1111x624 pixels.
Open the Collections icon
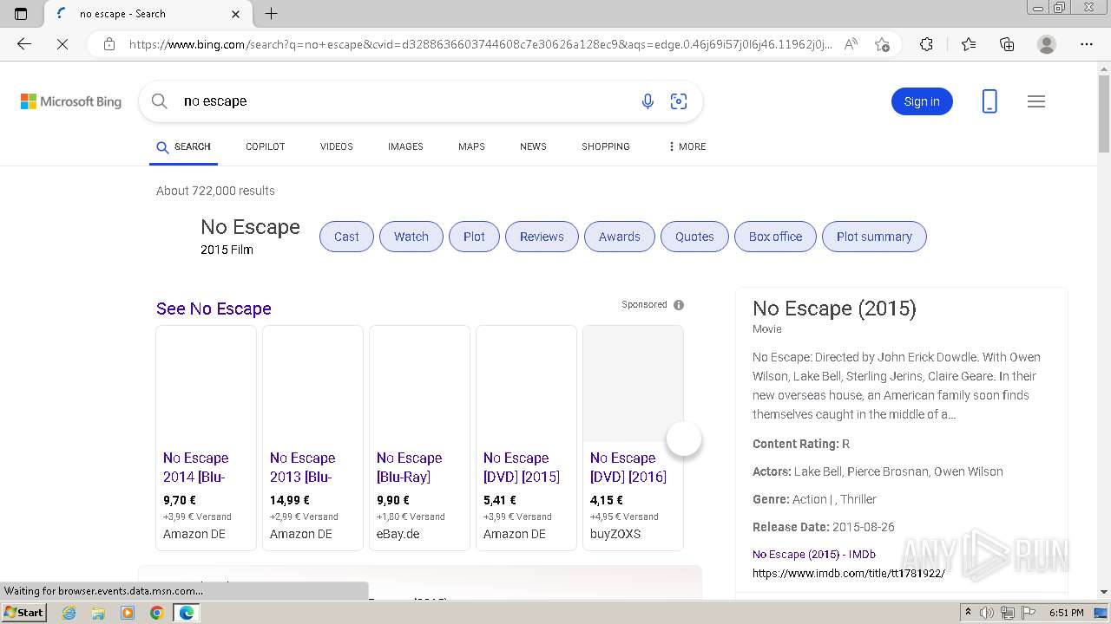click(1007, 44)
